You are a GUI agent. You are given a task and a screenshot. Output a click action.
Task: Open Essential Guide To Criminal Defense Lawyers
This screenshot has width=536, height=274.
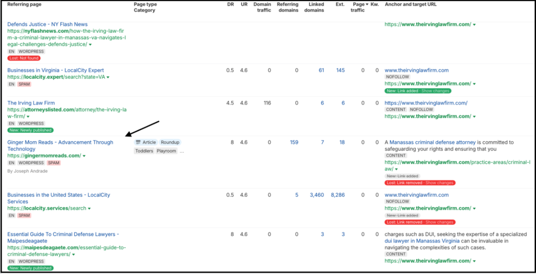pyautogui.click(x=63, y=237)
